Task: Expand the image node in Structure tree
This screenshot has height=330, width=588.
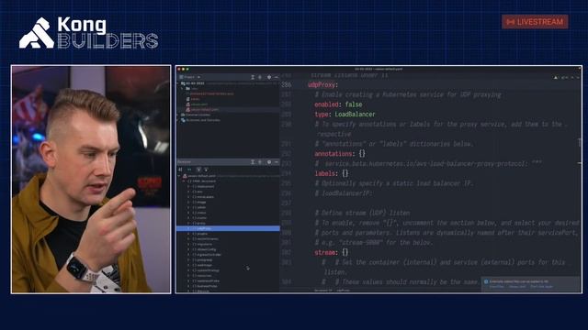Action: [188, 202]
